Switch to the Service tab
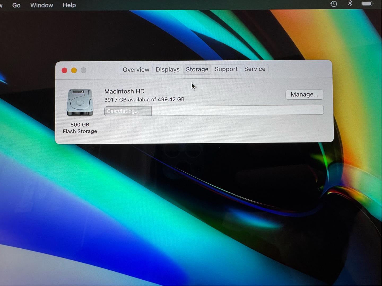This screenshot has width=382, height=286. point(255,69)
